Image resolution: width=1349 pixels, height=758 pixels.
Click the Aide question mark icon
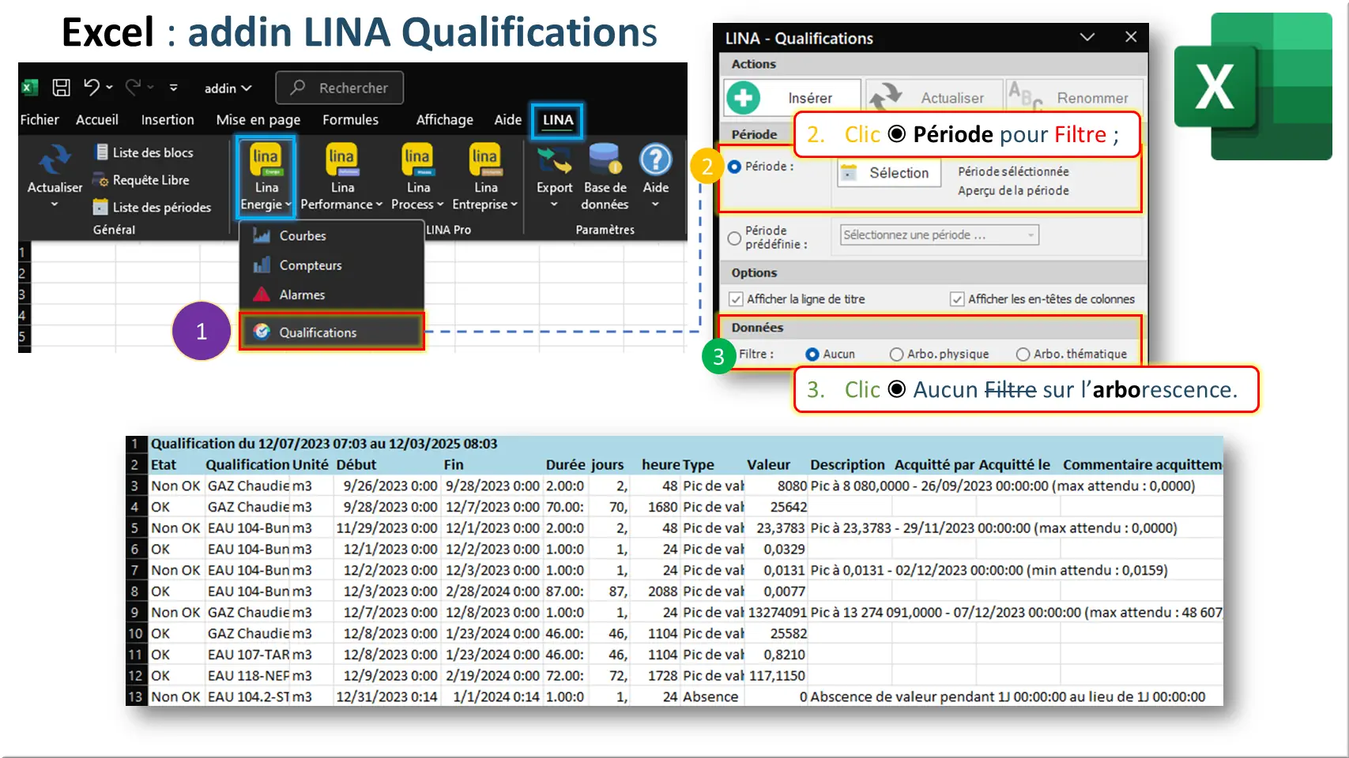[655, 159]
